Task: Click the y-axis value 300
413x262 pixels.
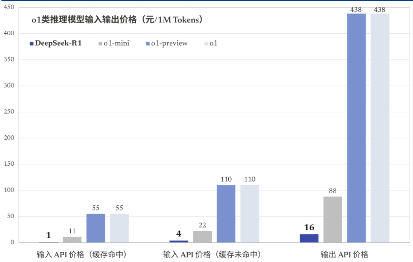Action: (9, 85)
